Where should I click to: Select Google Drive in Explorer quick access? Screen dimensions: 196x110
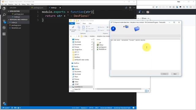coord(77,50)
